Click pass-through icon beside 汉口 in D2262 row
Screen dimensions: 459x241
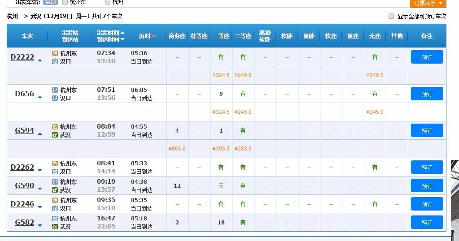tap(55, 172)
